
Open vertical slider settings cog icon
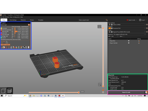(103, 92)
